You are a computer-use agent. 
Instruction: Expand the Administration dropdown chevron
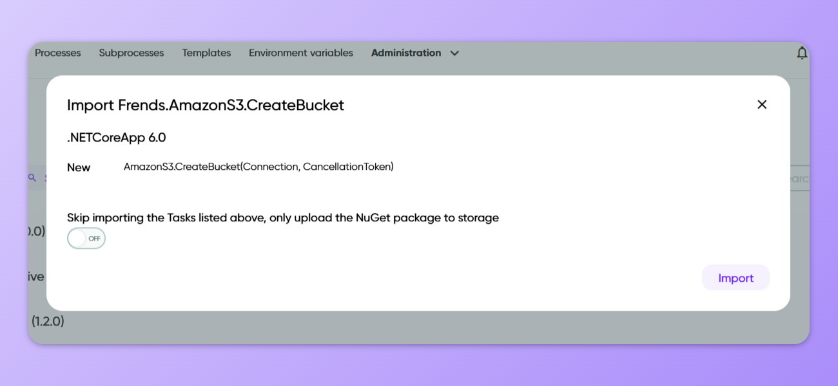coord(454,53)
